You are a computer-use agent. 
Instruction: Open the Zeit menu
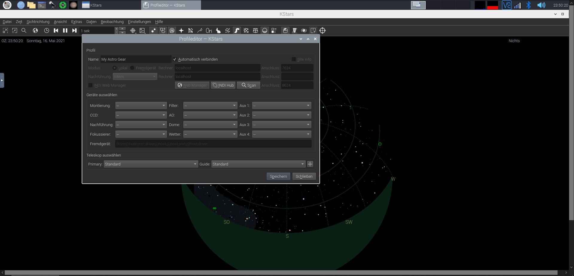(x=19, y=22)
